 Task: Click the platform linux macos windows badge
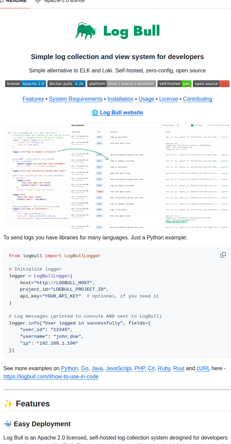click(x=122, y=84)
